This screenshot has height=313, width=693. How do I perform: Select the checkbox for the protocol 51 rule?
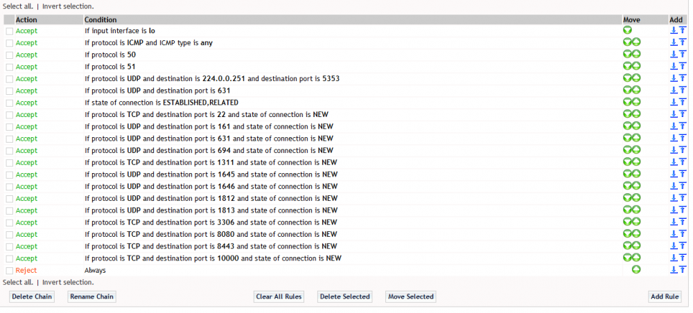coord(10,66)
